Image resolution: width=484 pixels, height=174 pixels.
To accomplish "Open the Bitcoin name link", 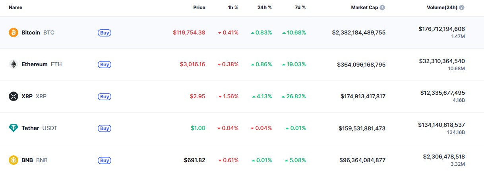I will click(31, 33).
